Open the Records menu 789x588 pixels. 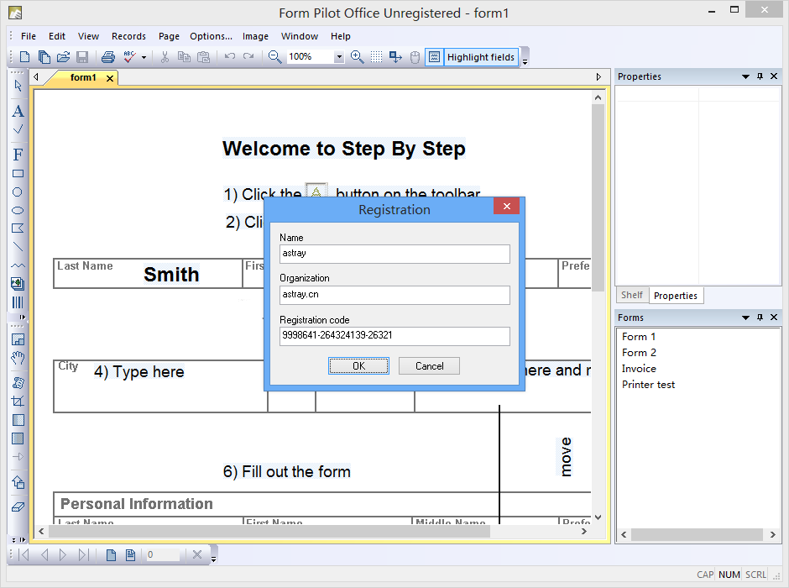128,36
